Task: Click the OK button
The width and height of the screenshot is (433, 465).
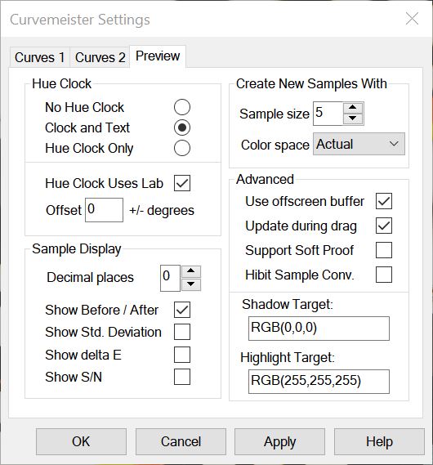Action: pyautogui.click(x=81, y=441)
